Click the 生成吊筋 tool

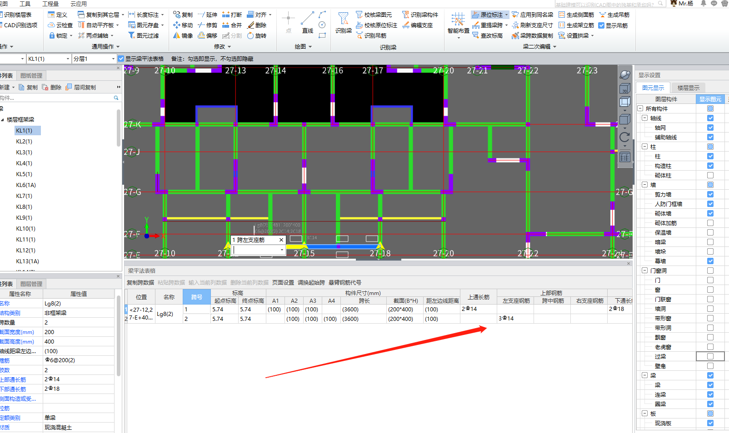614,15
